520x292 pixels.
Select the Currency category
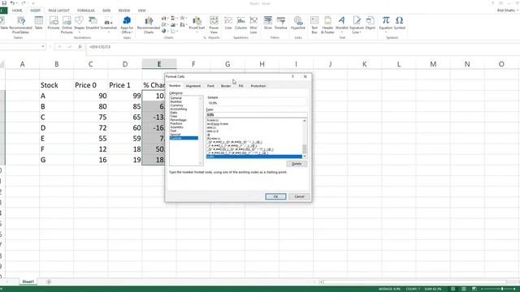coord(177,105)
